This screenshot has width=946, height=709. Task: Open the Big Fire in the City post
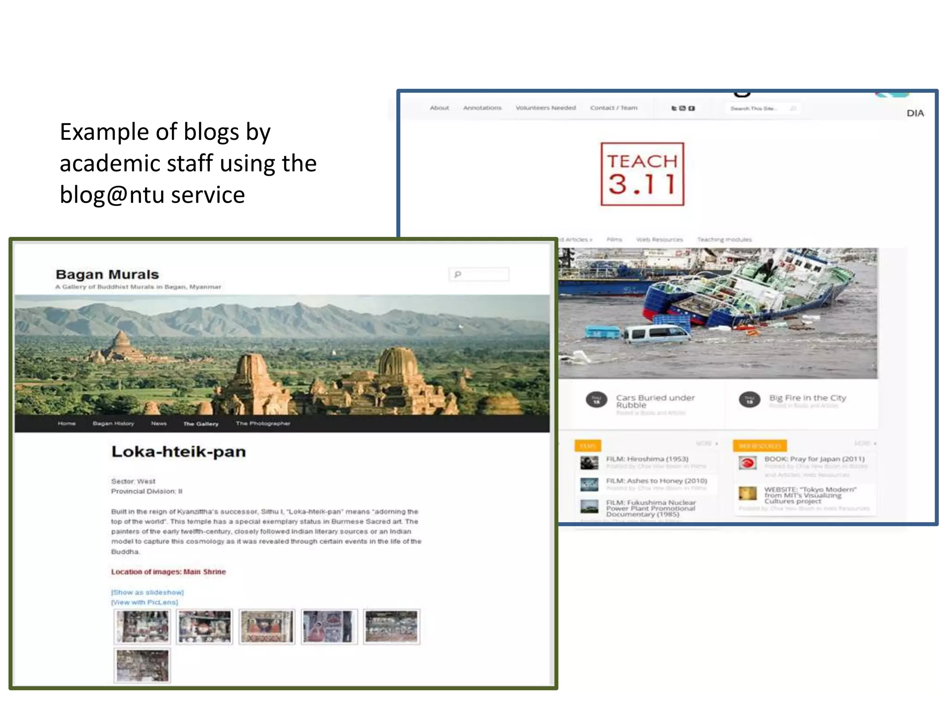[807, 398]
